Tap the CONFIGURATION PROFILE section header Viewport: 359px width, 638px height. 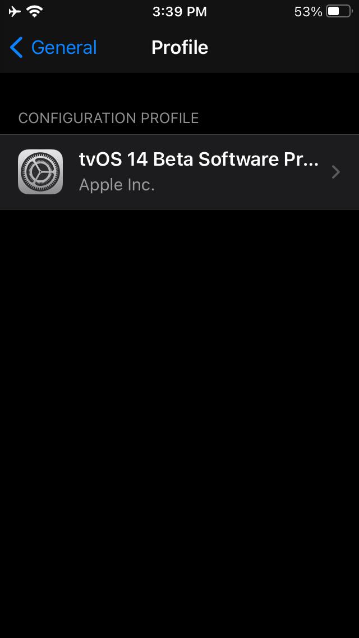click(109, 118)
